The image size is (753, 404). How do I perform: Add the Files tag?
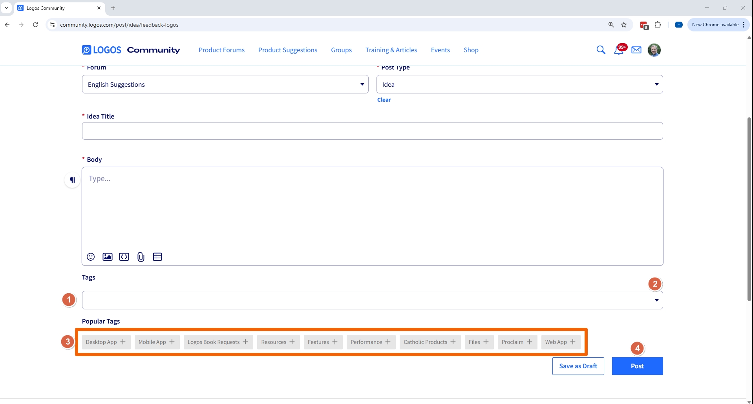pos(479,342)
